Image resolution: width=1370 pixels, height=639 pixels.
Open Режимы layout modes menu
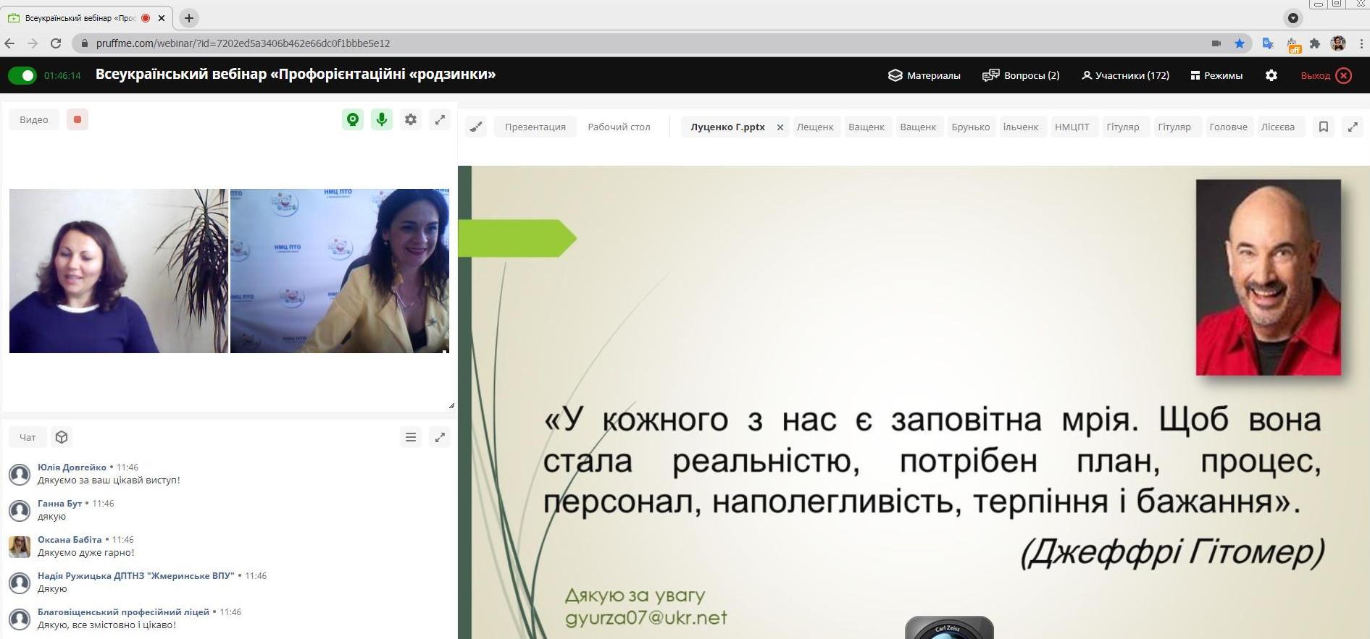point(1216,75)
